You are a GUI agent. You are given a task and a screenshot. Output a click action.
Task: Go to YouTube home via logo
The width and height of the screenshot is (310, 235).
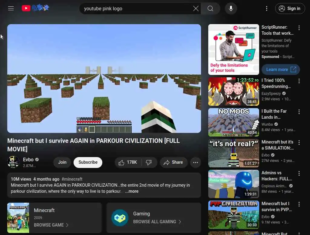click(35, 8)
